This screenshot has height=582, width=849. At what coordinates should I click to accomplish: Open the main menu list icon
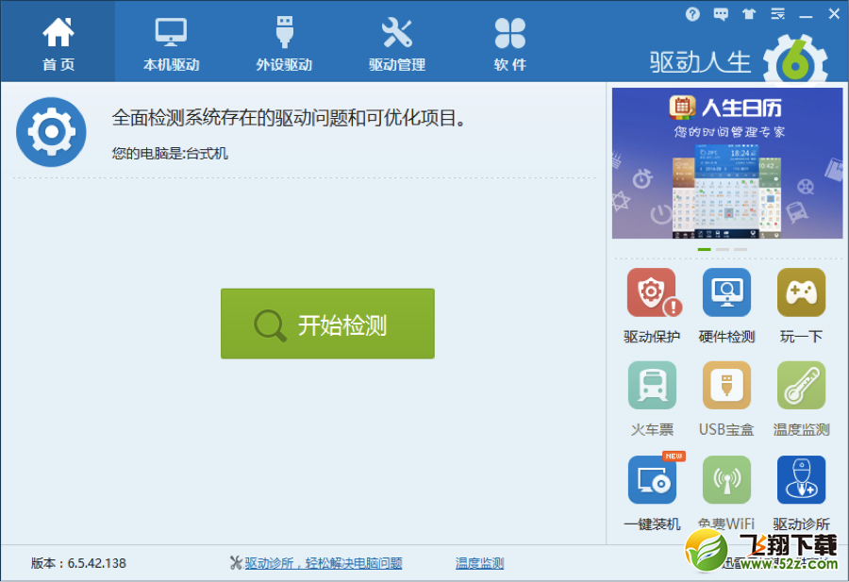tap(777, 14)
